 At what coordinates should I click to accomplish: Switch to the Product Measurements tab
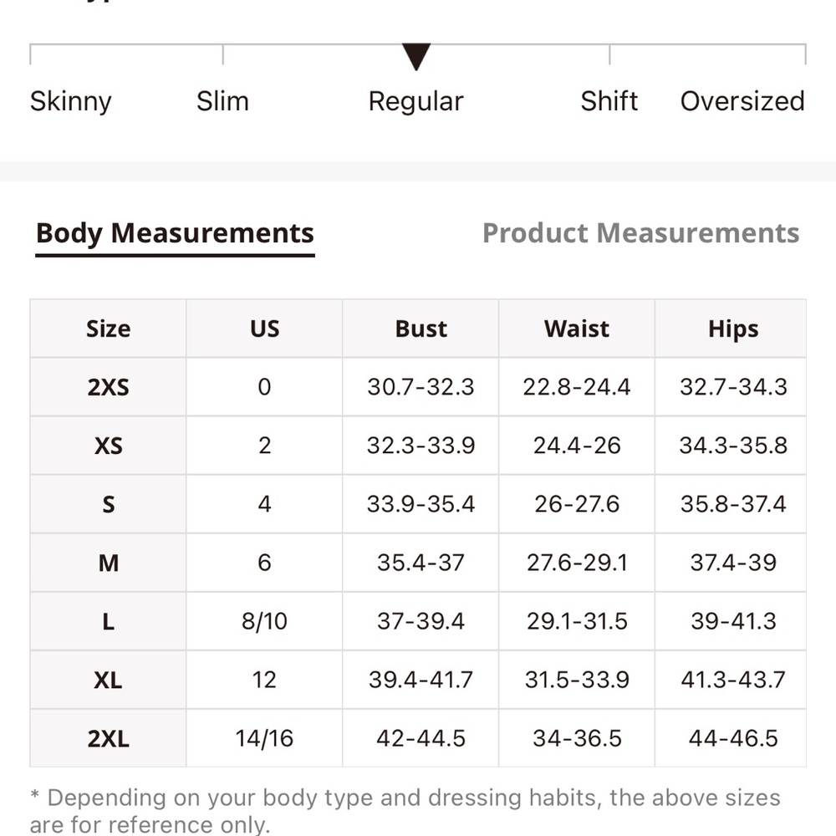click(x=640, y=233)
